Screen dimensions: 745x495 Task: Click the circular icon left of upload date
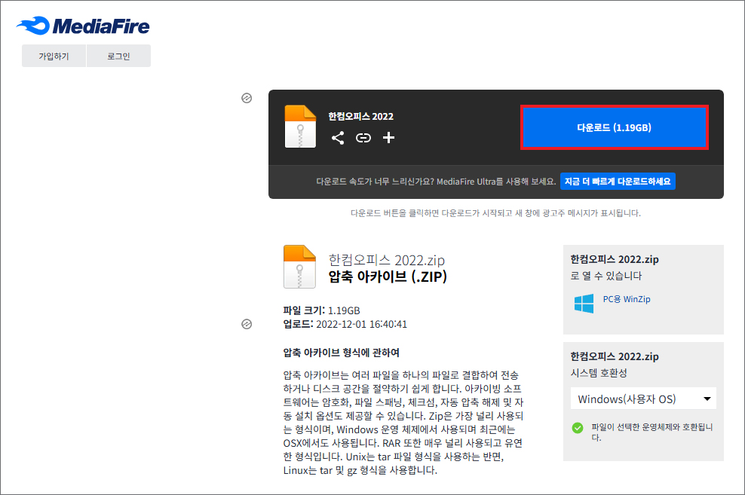(x=247, y=324)
